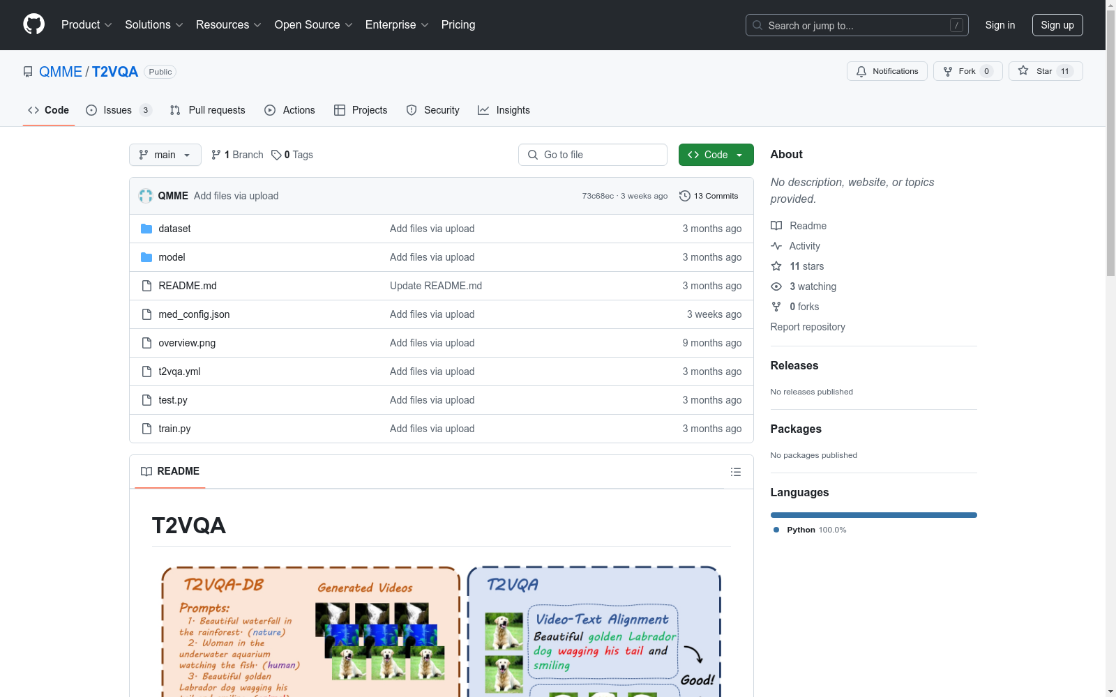Switch to the Insights tab
The width and height of the screenshot is (1116, 697).
tap(504, 110)
